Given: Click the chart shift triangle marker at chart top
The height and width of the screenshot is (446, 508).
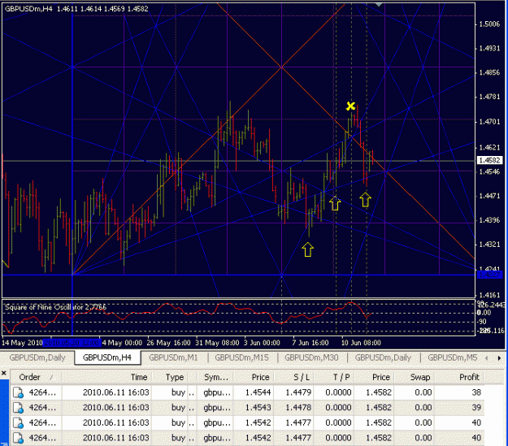Looking at the screenshot, I should click(379, 5).
